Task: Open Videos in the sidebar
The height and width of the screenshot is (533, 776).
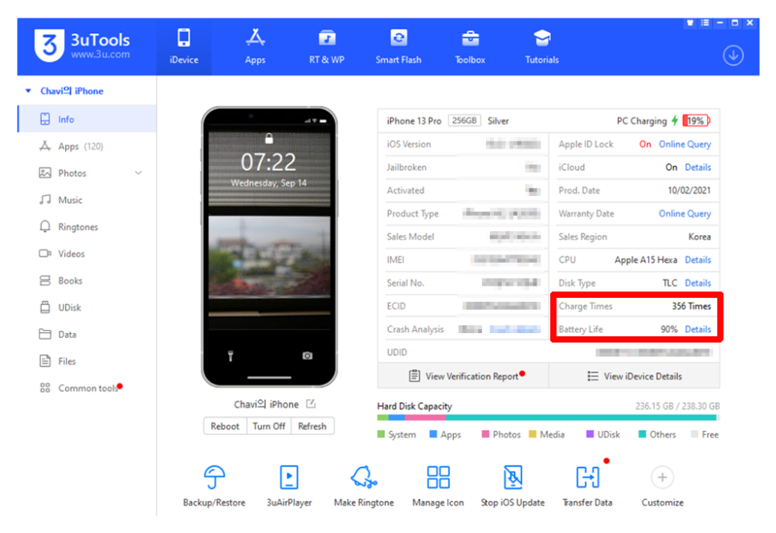Action: (87, 254)
